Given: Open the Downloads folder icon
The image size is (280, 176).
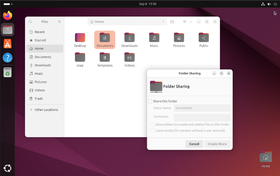Looking at the screenshot, I should click(x=129, y=38).
